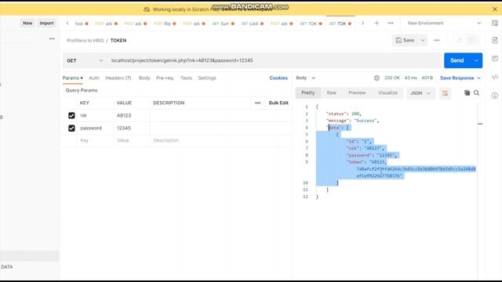
Task: Uncheck the nik parameter checkbox
Action: 71,115
